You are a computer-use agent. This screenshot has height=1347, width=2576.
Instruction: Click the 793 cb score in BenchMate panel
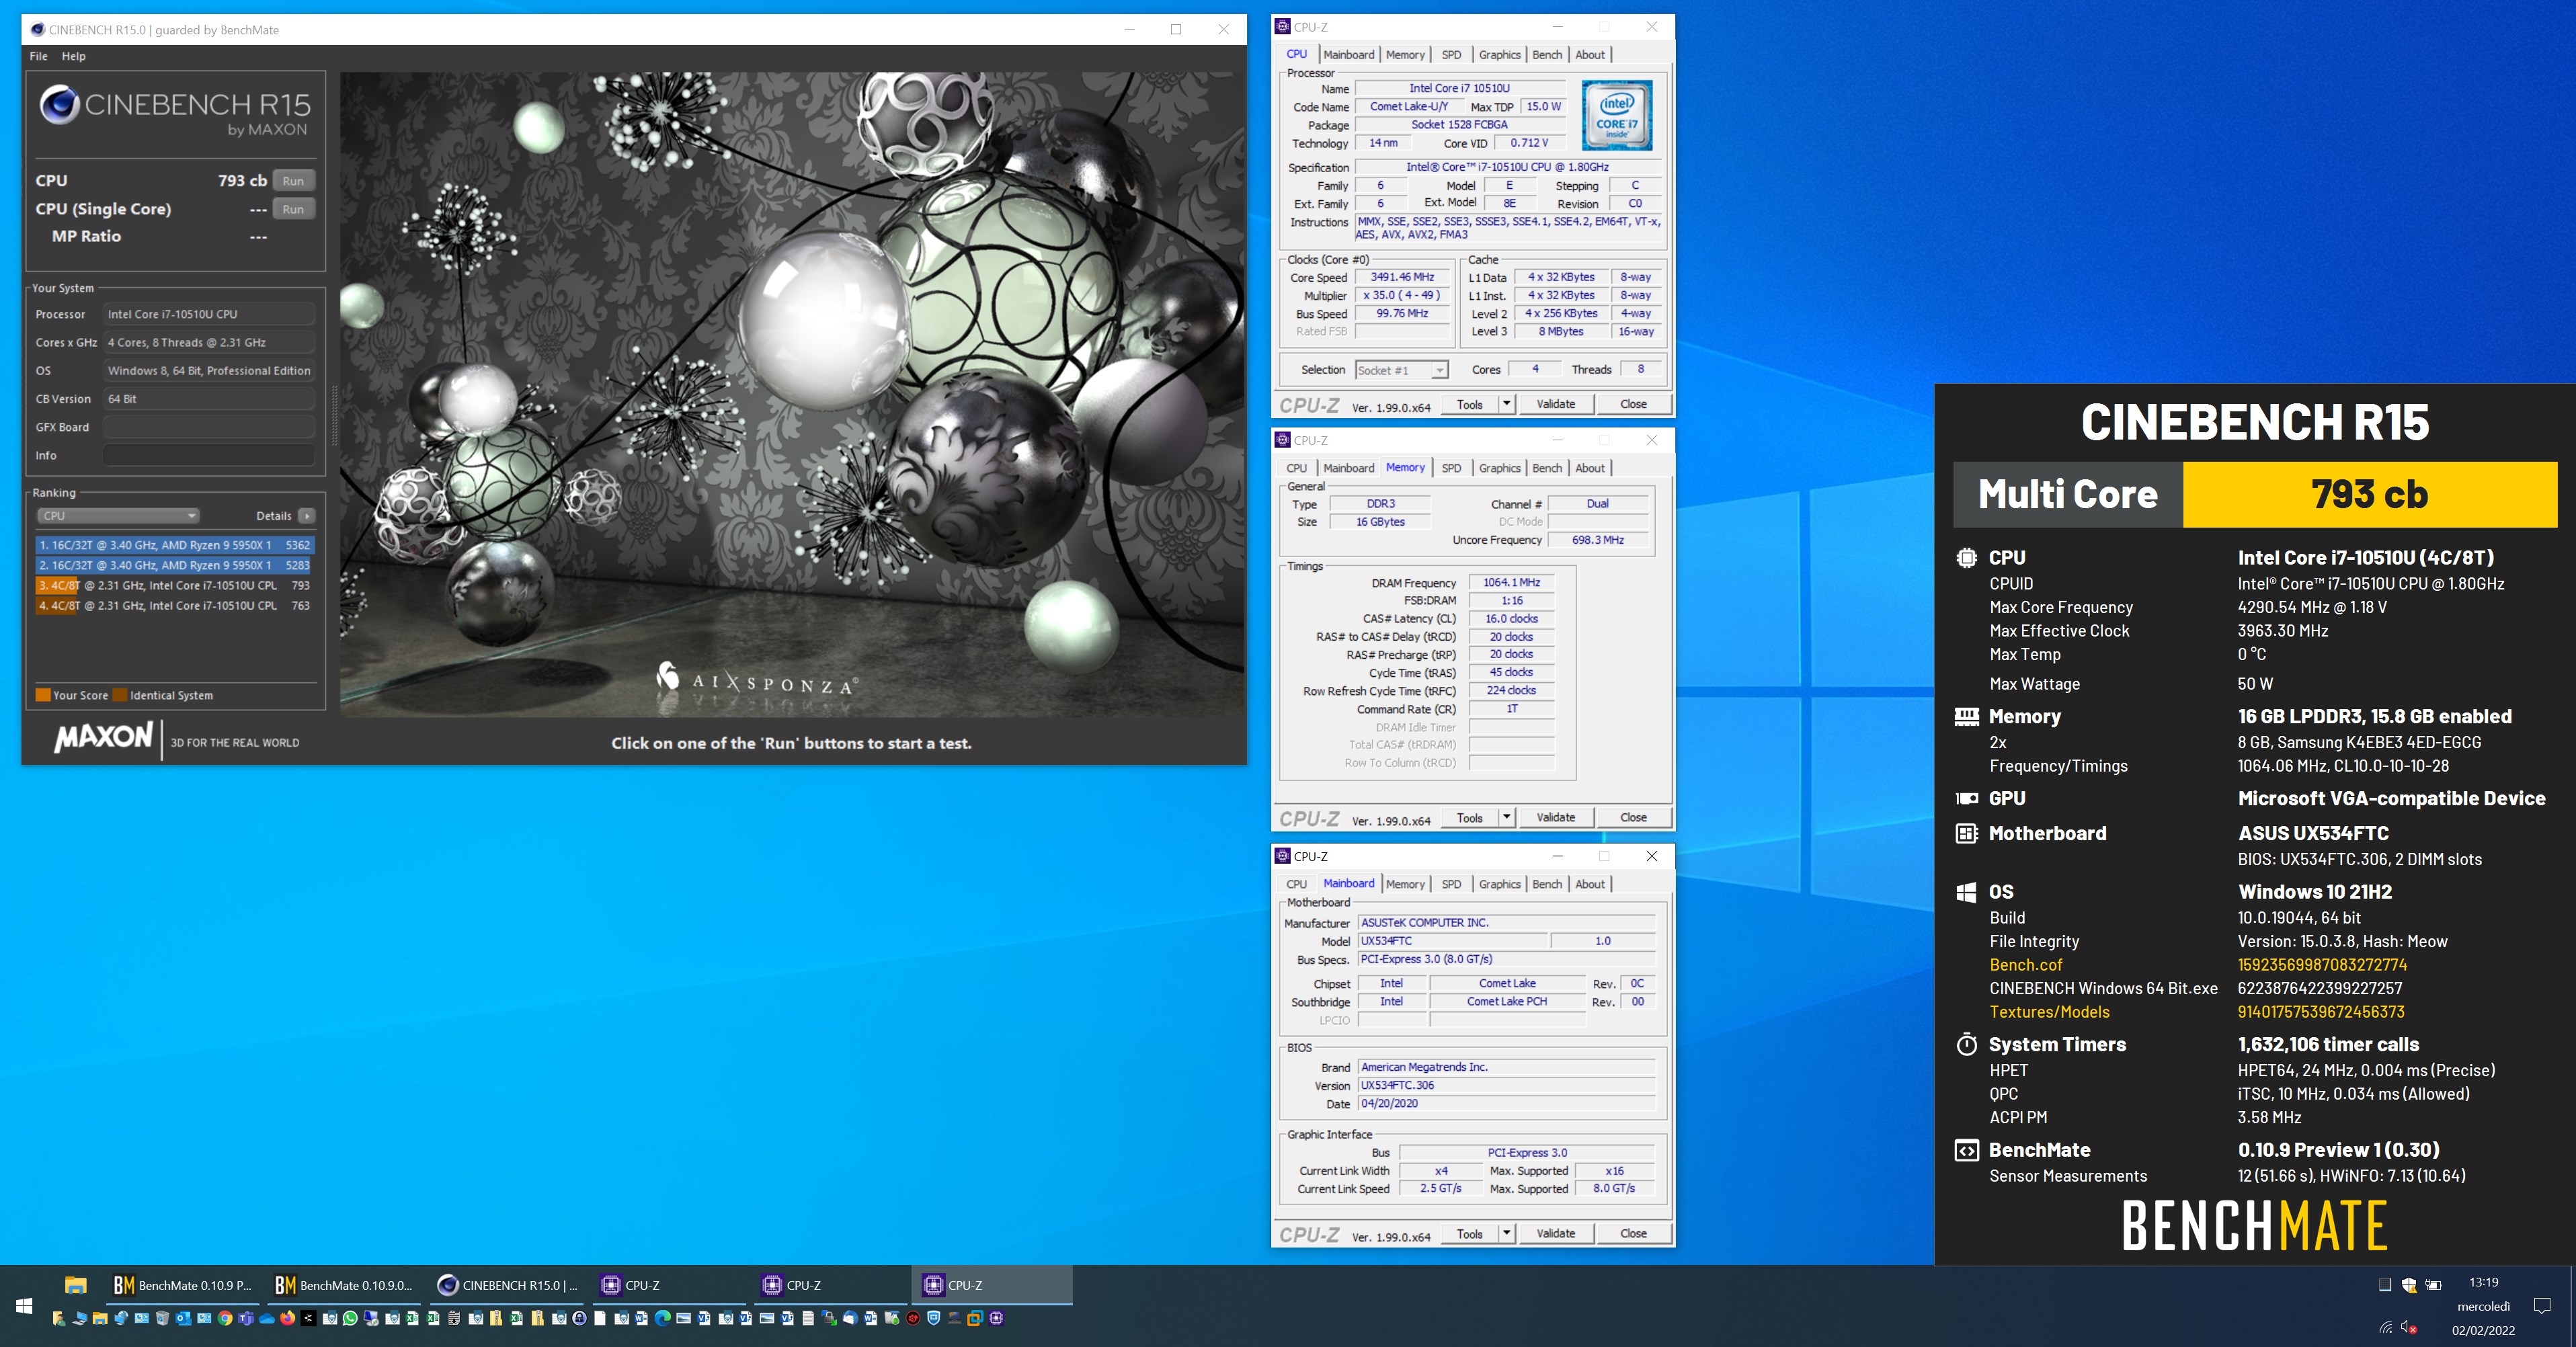click(x=2369, y=494)
